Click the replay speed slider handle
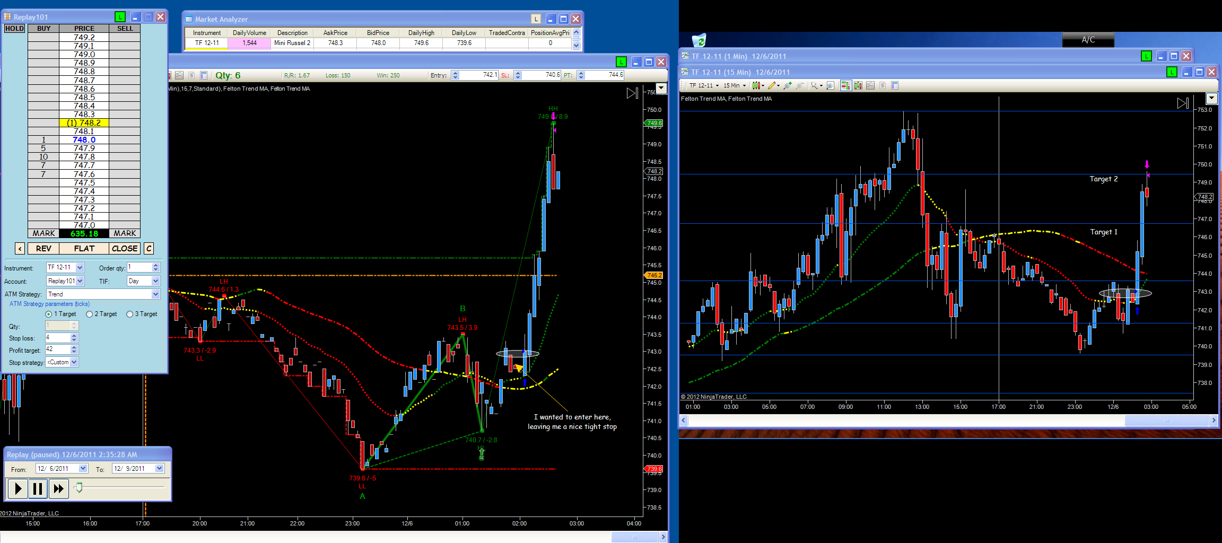Viewport: 1222px width, 543px height. (79, 487)
